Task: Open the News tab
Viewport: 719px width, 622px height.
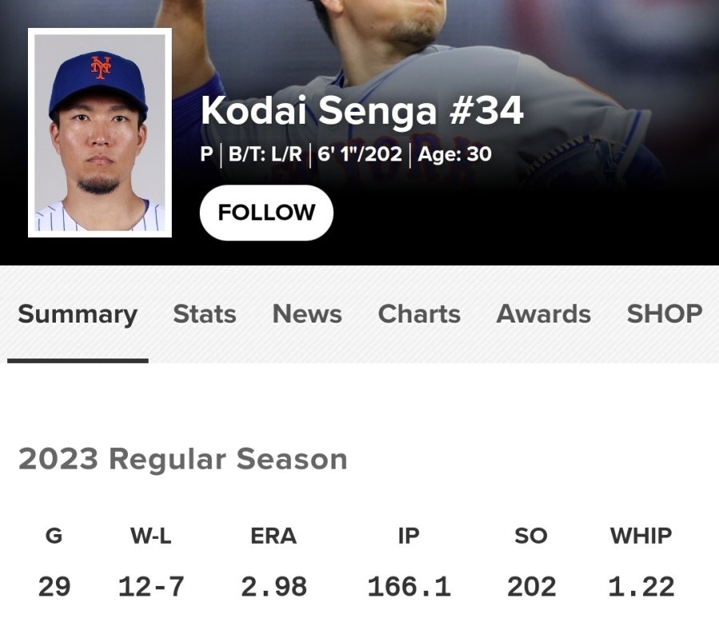Action: 307,315
